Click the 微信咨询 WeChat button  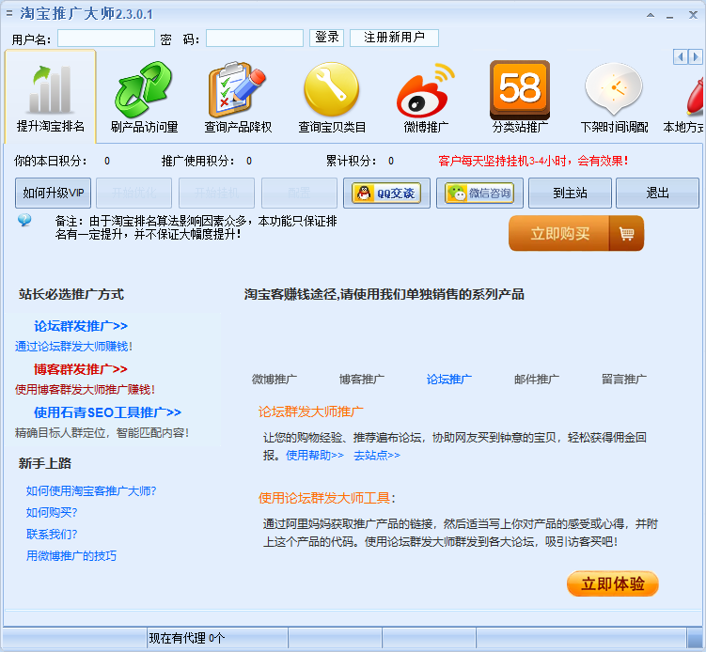click(479, 193)
